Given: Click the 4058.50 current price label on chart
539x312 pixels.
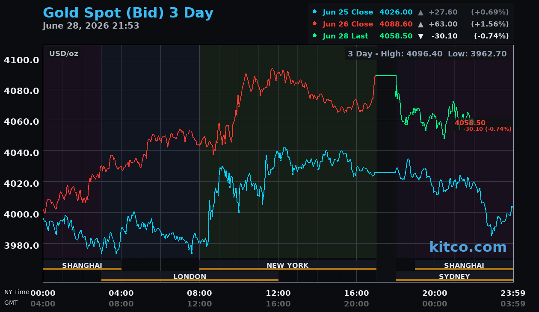Looking at the screenshot, I should point(470,123).
